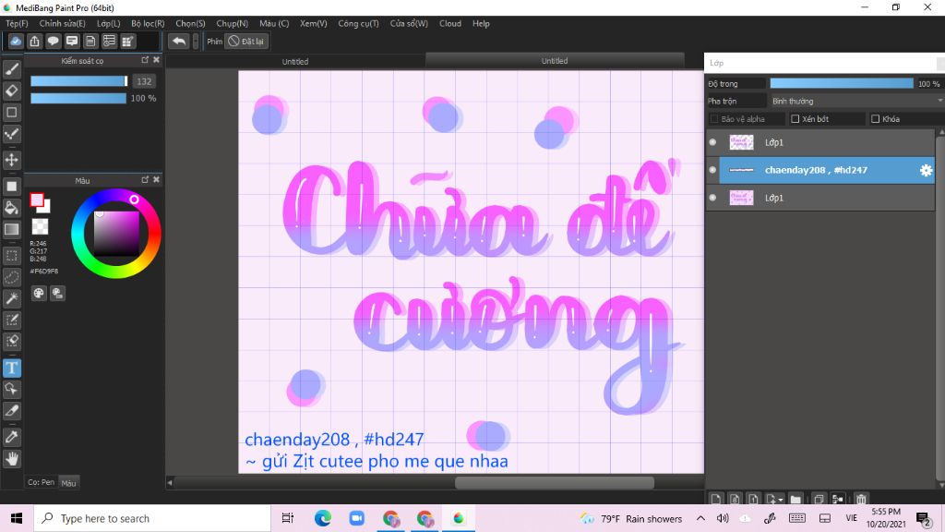
Task: Switch to the first Untitled tab
Action: [295, 62]
